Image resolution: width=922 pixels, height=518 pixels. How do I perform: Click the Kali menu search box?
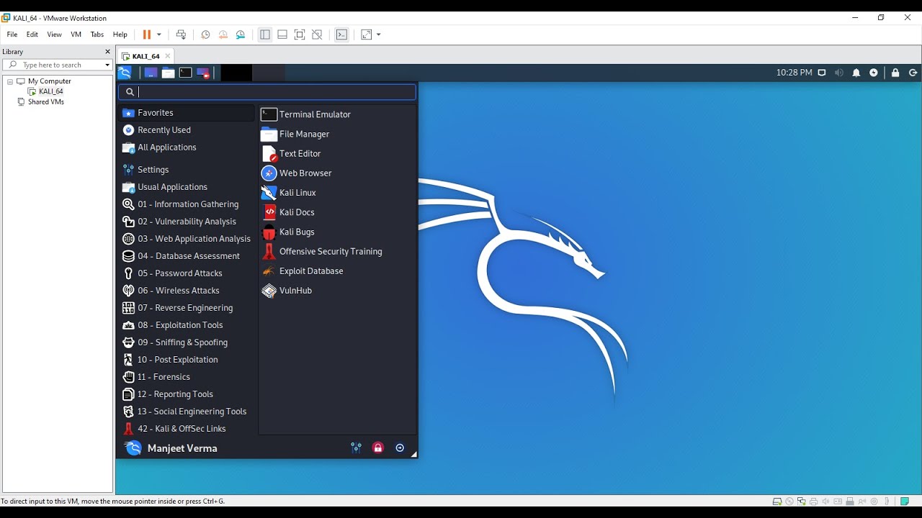point(267,92)
